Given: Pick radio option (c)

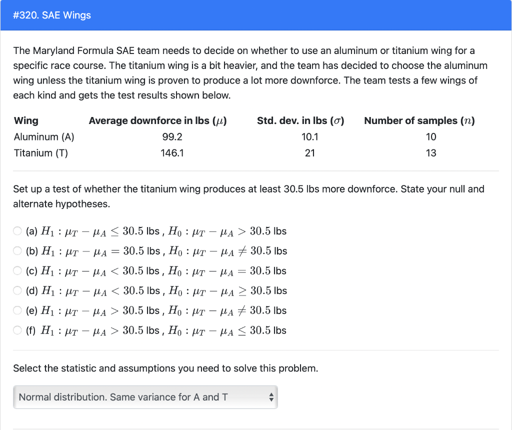Looking at the screenshot, I should point(17,271).
